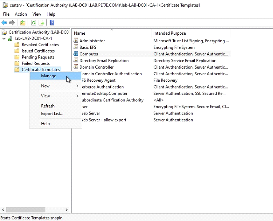Click the Up One Level folder icon
The width and height of the screenshot is (273, 221).
(x=23, y=23)
